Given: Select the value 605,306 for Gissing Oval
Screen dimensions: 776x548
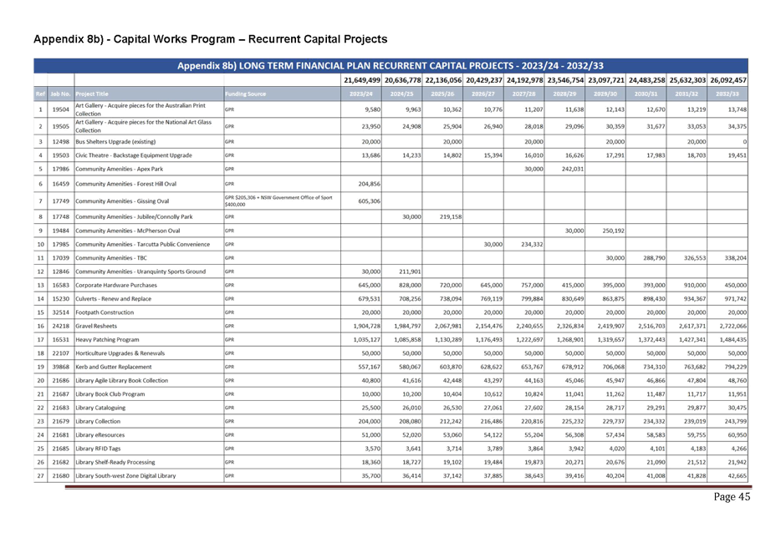Looking at the screenshot, I should [370, 201].
